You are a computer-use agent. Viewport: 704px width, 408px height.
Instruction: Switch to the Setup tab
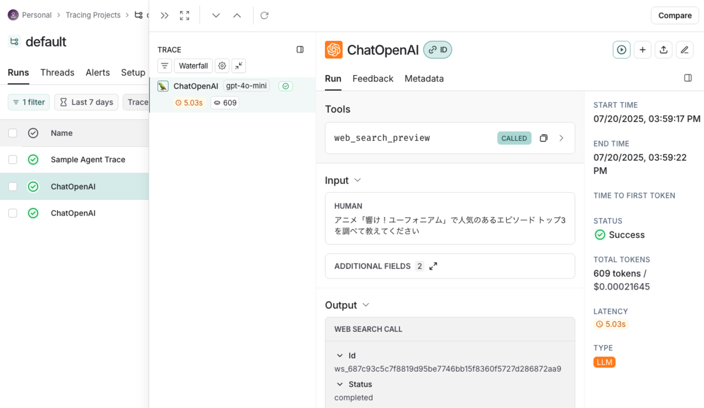[x=133, y=73]
